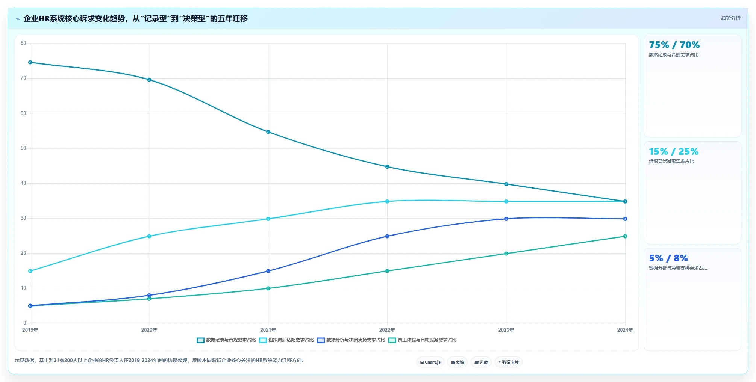Click the blue 数据分析与决策支持需求占比 legend swatch
This screenshot has width=756, height=382.
[321, 340]
